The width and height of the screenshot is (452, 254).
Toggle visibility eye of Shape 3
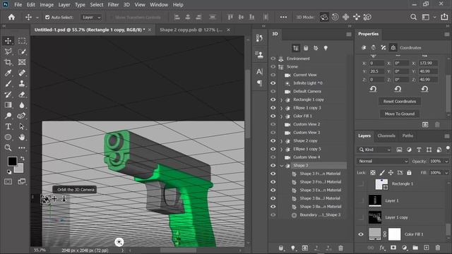[x=273, y=166]
